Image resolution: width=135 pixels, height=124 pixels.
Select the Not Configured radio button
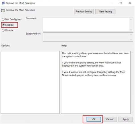pyautogui.click(x=3, y=19)
